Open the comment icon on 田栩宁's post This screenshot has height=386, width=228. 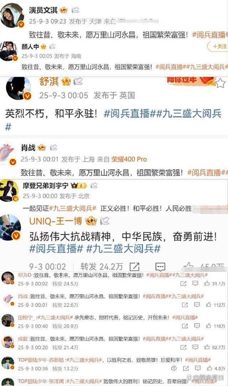click(197, 326)
